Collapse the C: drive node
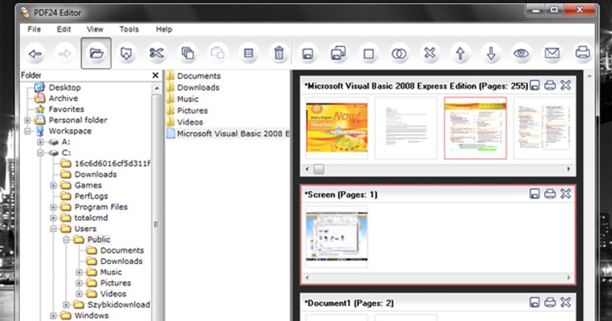Image resolution: width=612 pixels, height=321 pixels. tap(40, 153)
